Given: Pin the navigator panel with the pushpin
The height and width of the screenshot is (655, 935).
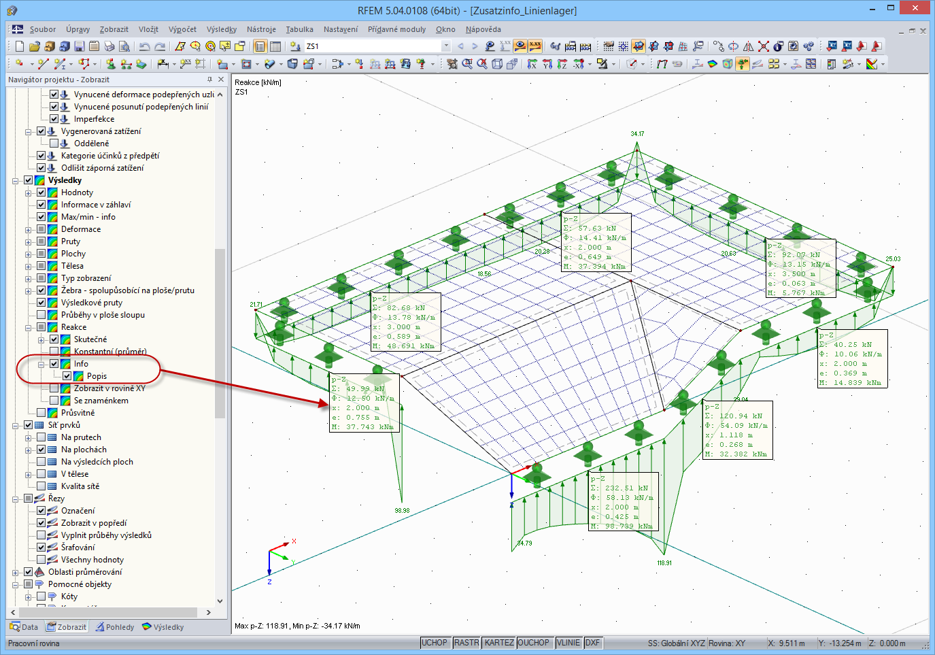Looking at the screenshot, I should [209, 80].
